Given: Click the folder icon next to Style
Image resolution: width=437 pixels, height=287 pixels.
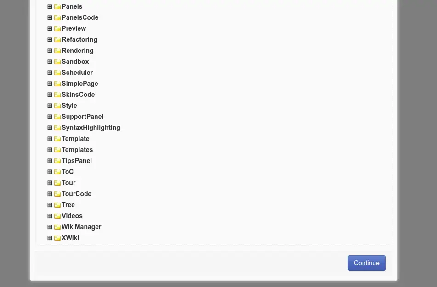Looking at the screenshot, I should [x=57, y=106].
